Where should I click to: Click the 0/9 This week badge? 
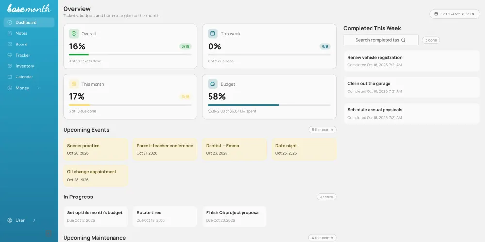pos(325,46)
